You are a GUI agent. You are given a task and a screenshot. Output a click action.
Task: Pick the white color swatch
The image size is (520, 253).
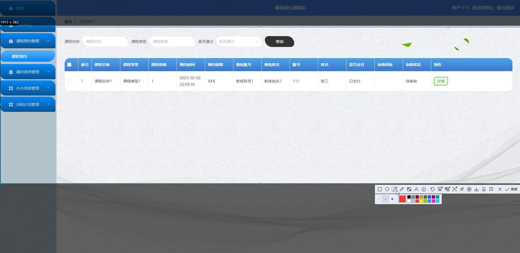click(x=409, y=201)
